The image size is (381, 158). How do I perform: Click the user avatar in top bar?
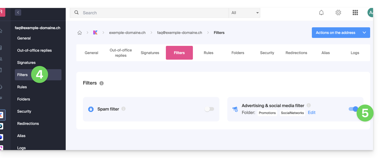[370, 13]
